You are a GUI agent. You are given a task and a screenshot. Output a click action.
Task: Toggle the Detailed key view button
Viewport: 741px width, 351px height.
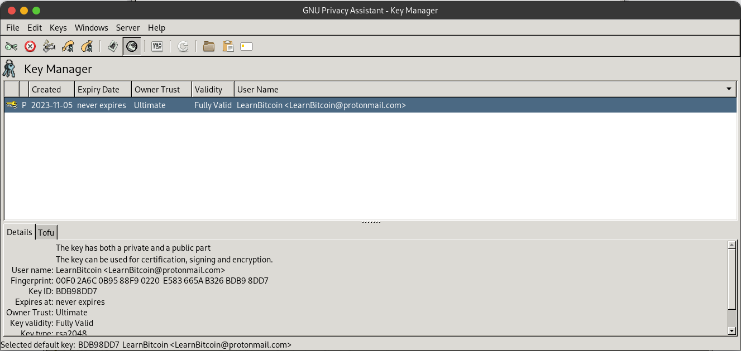[x=132, y=47]
